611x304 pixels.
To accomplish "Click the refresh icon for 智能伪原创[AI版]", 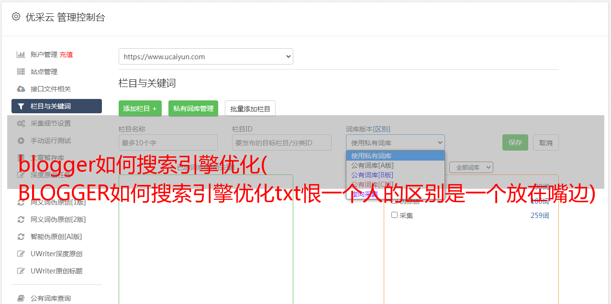I will tap(21, 237).
